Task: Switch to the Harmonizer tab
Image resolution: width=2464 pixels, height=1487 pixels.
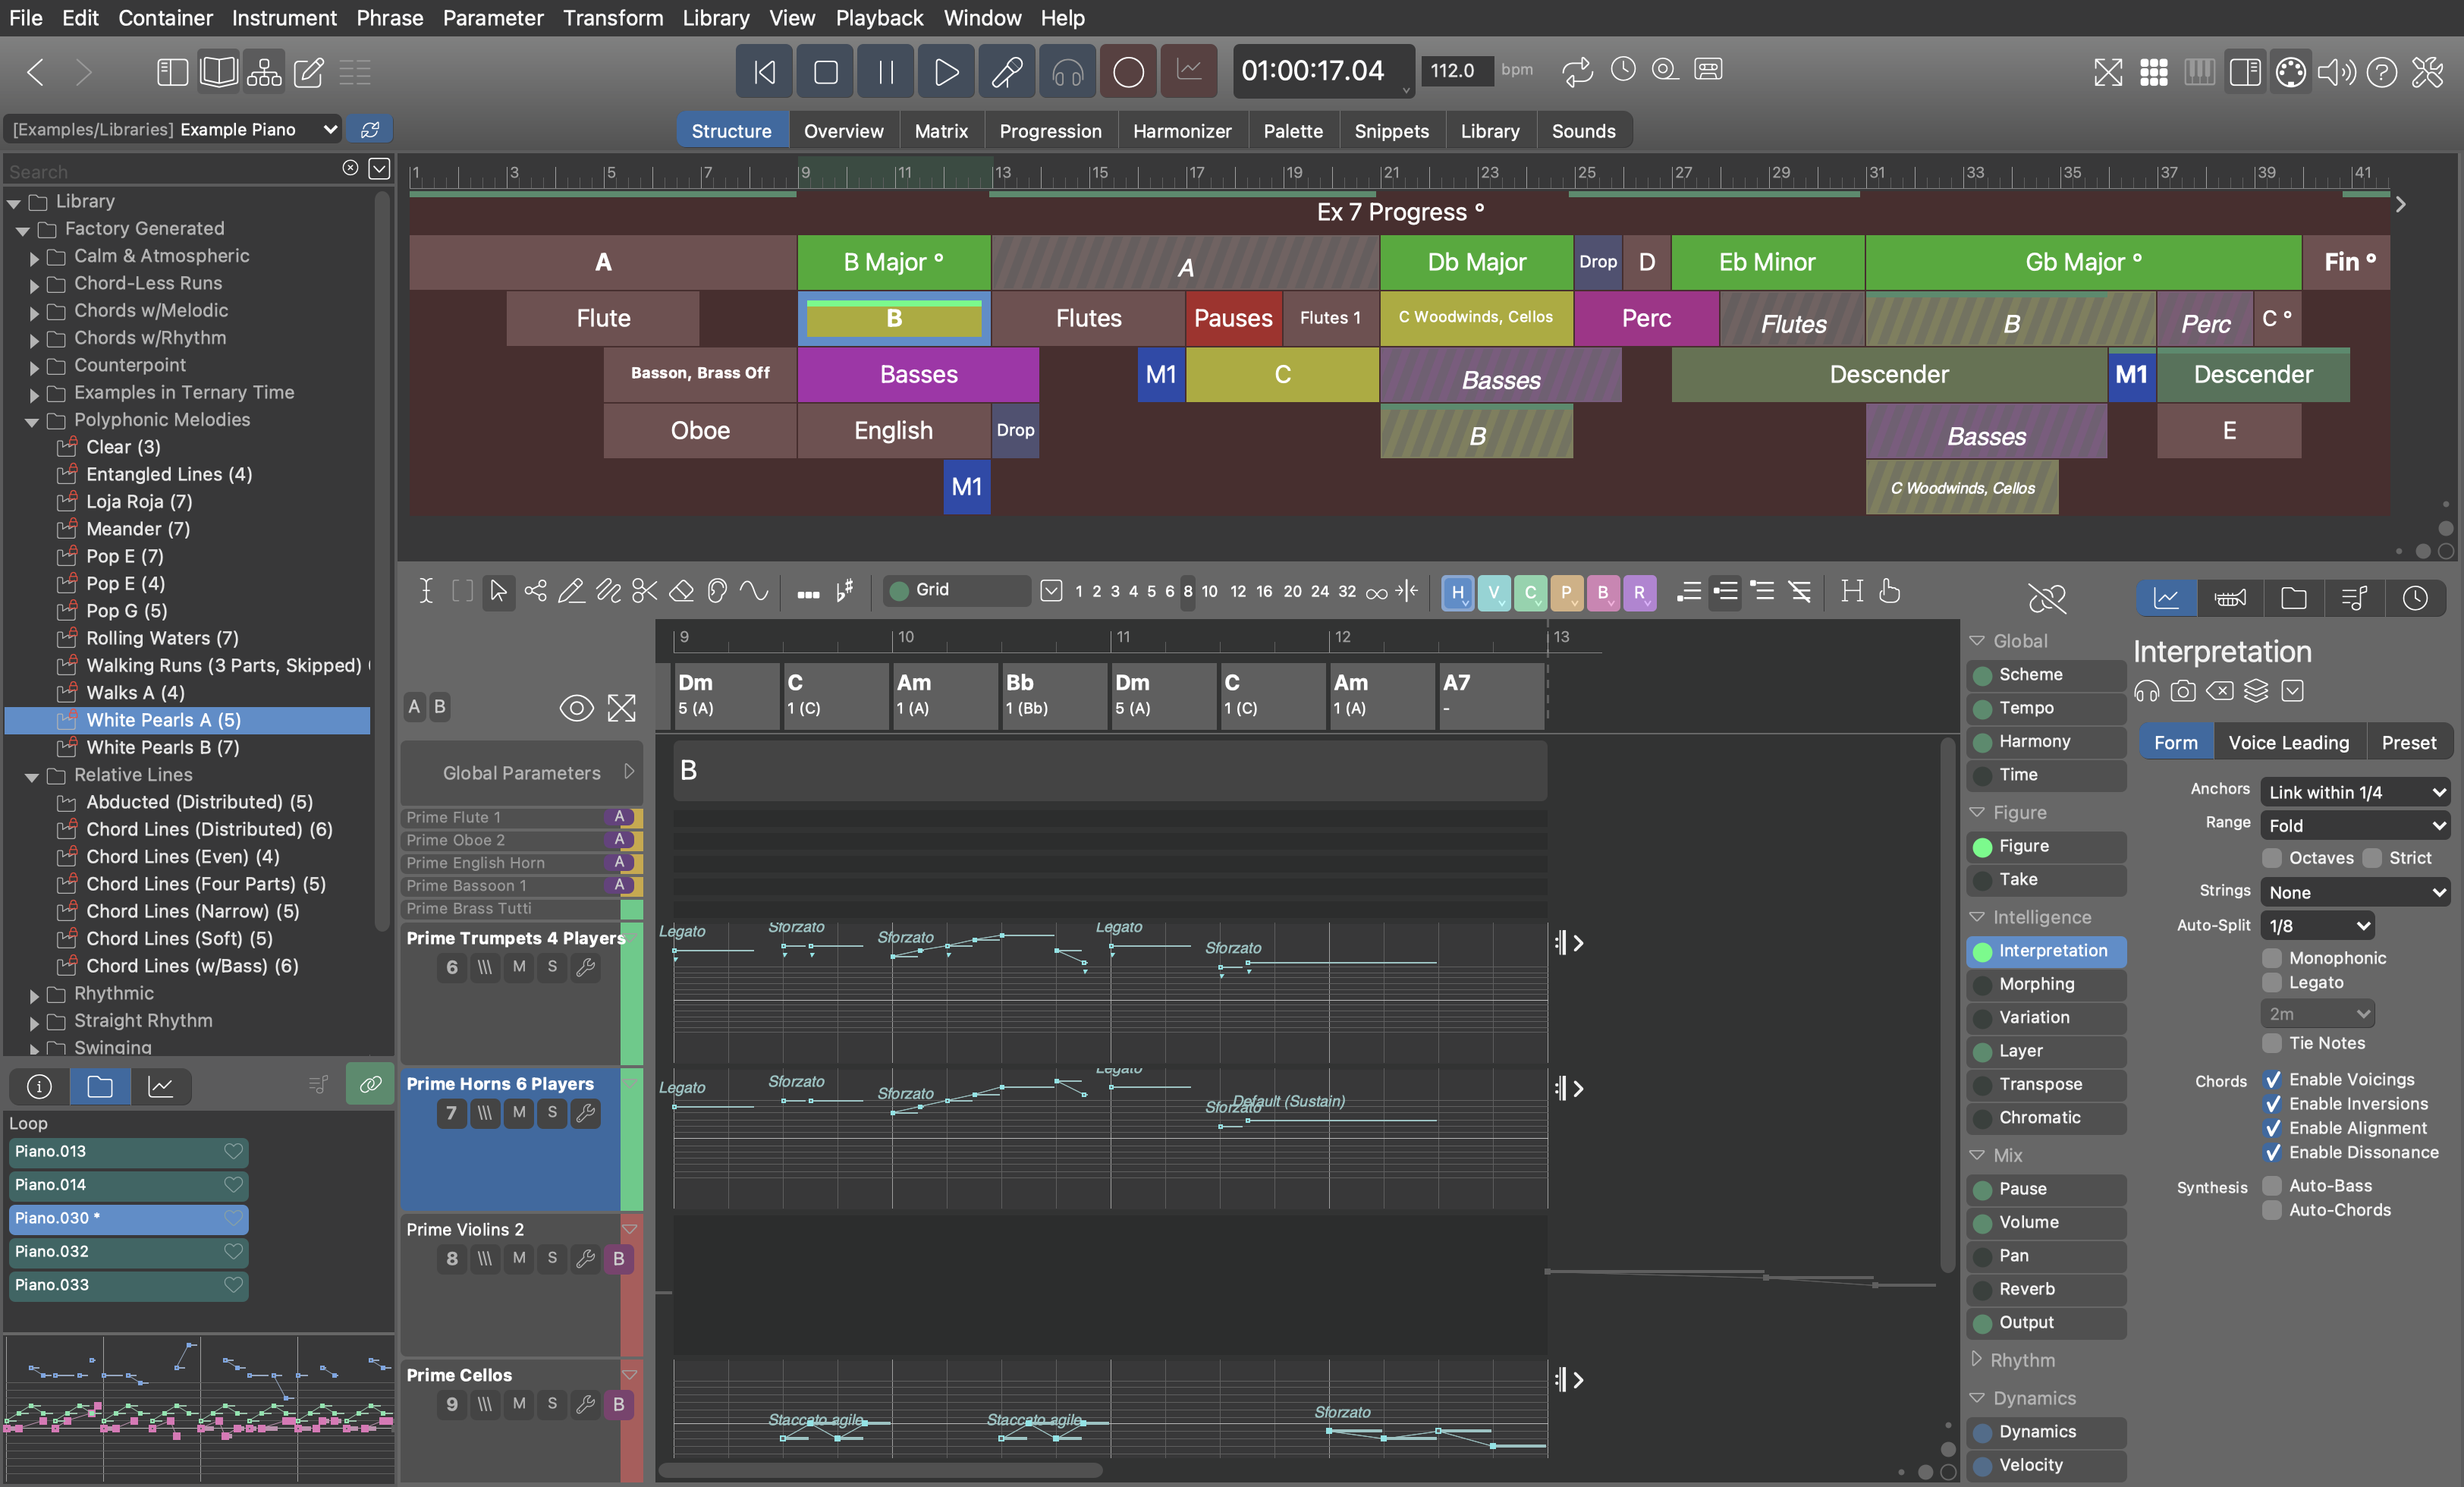Action: 1182,131
